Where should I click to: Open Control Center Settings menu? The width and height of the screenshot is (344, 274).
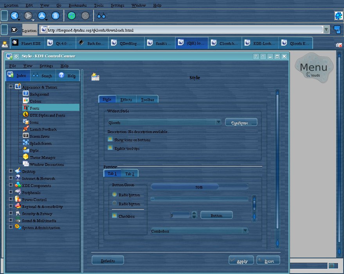46,66
